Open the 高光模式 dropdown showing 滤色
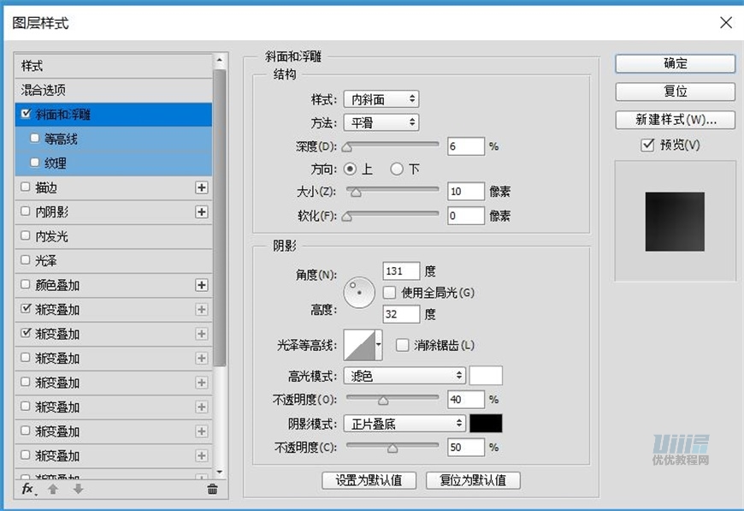 pyautogui.click(x=404, y=376)
